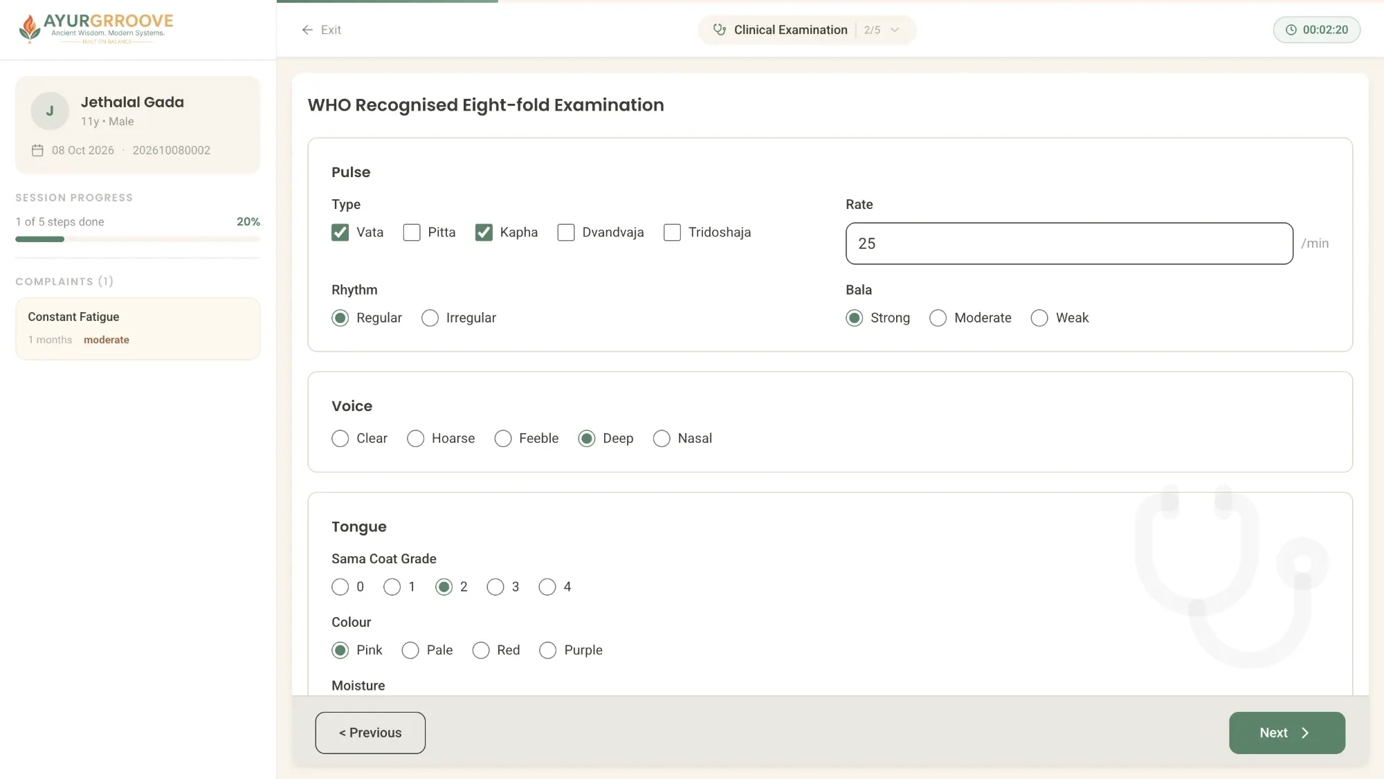Click the clock icon in the timer
Viewport: 1384px width, 779px height.
(x=1291, y=30)
